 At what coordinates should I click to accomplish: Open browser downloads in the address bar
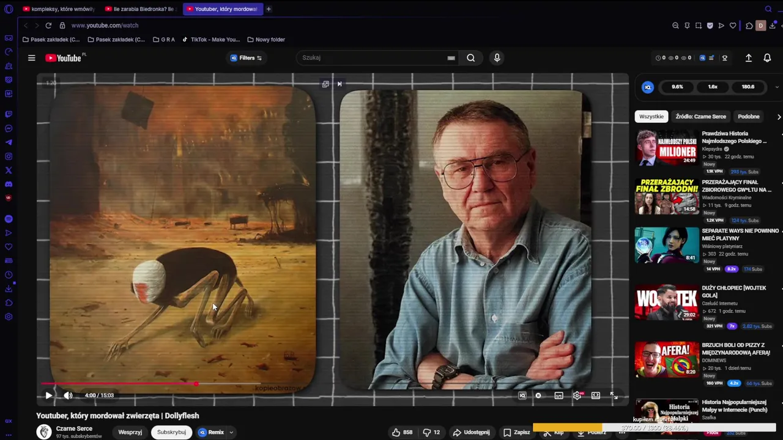click(772, 26)
